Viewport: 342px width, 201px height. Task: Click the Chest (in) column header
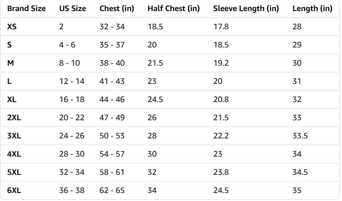117,9
